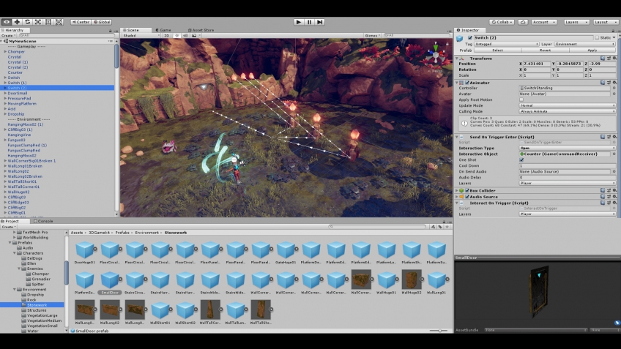
Task: Click Controller object picker circle
Action: 614,89
